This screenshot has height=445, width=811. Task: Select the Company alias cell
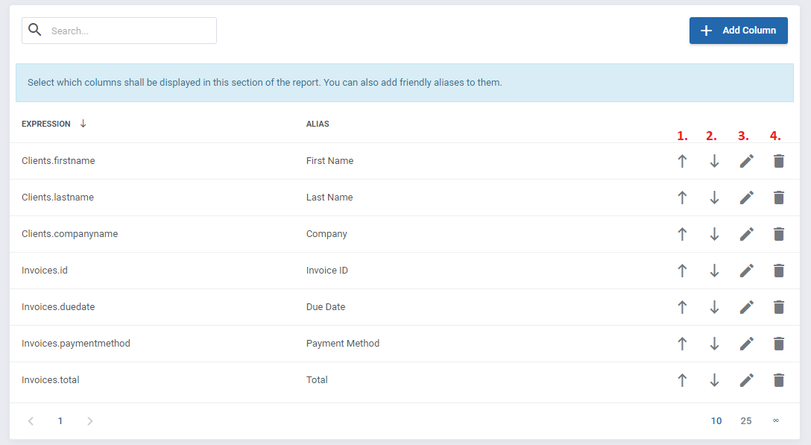pyautogui.click(x=326, y=234)
